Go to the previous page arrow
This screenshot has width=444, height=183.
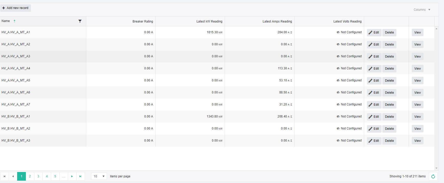[13, 176]
